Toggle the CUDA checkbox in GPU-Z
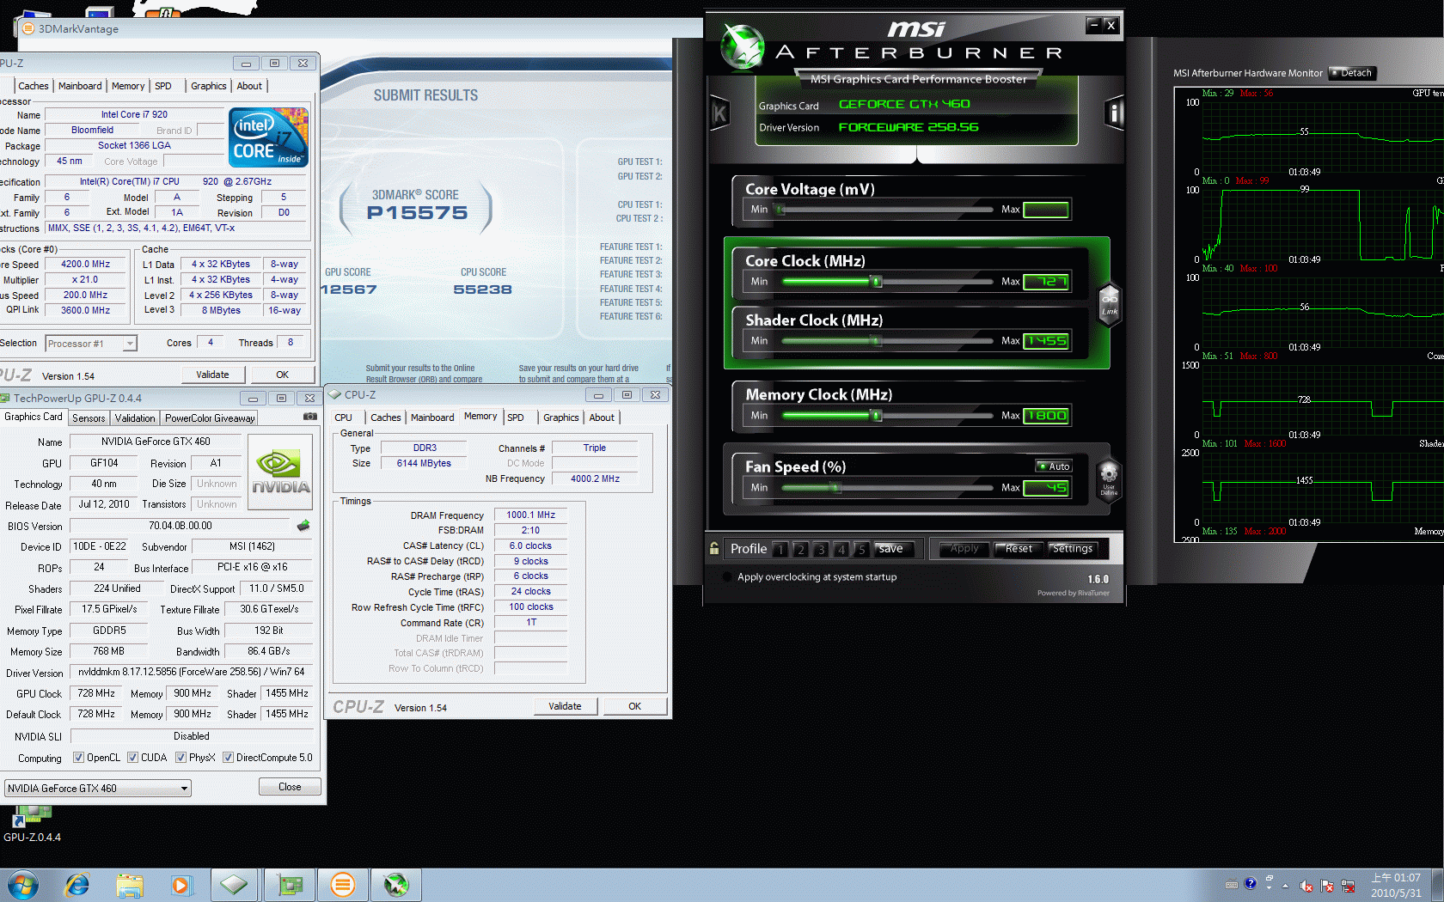Viewport: 1444px width, 902px height. coord(133,758)
